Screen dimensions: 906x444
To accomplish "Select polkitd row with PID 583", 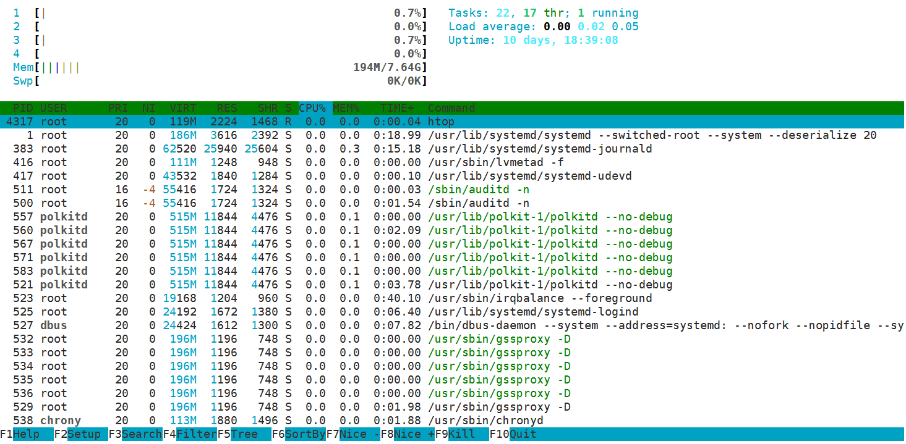I will (x=452, y=271).
